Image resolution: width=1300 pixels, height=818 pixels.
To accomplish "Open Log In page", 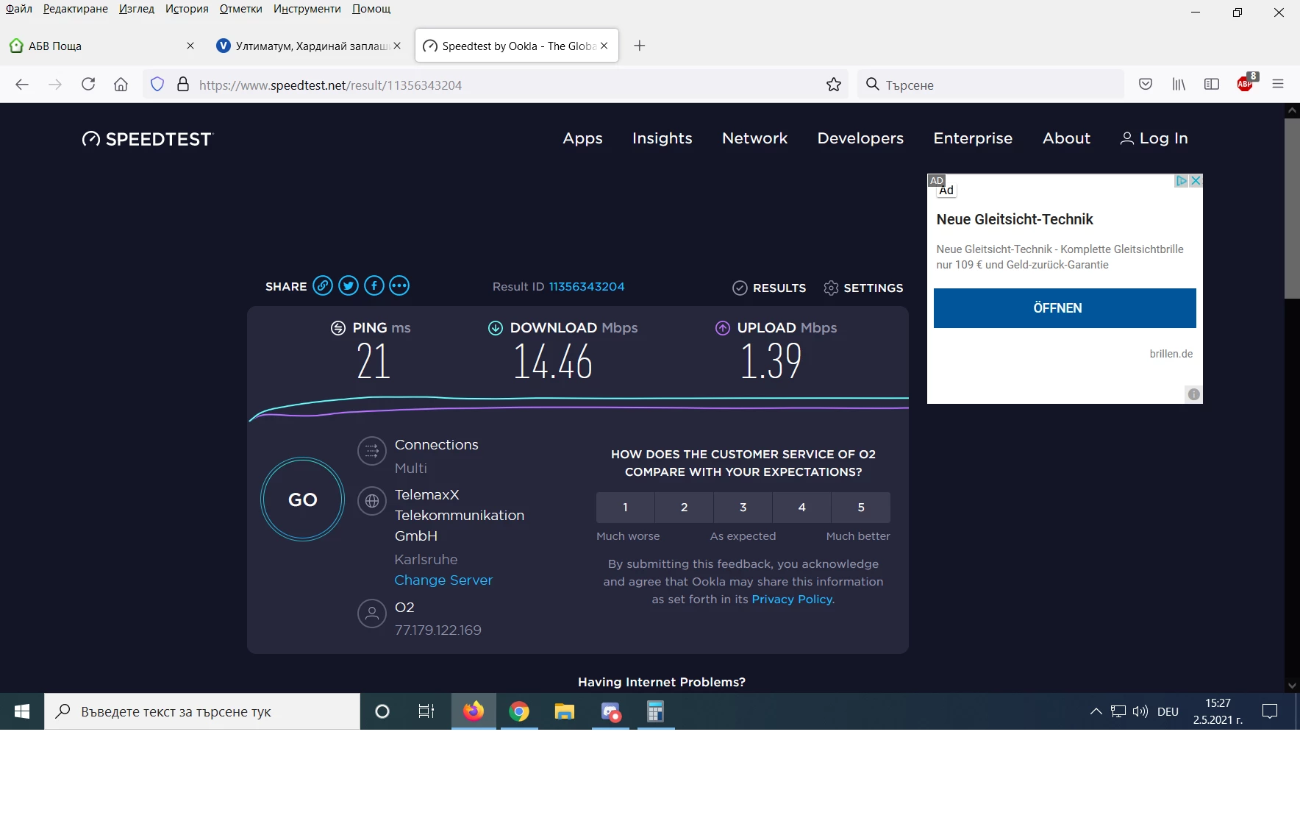I will click(1154, 138).
